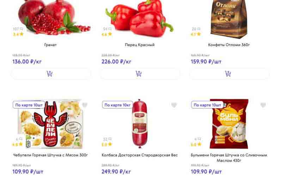Favorite Колбаса Докторская with the heart icon
The width and height of the screenshot is (282, 176).
point(174,105)
